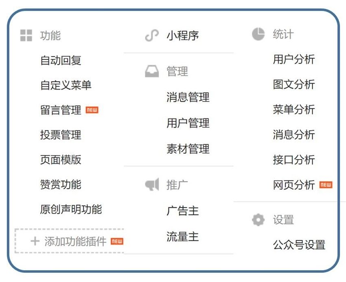
Task: View 用户分析 statistics
Action: tap(294, 59)
